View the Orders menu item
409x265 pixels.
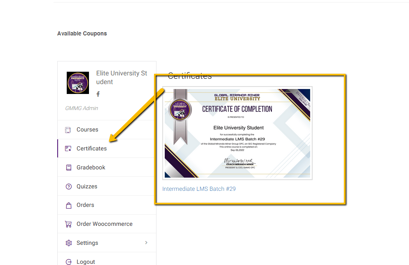[x=85, y=205]
